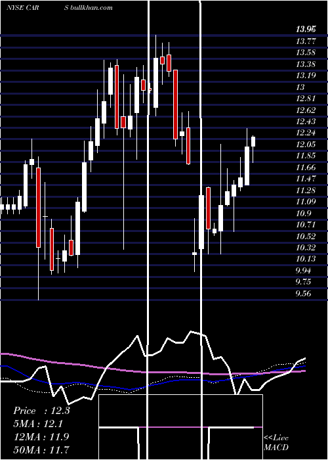Screen dimensions: 328x460
Task: Click the 9.94 price axis label
Action: point(303,271)
